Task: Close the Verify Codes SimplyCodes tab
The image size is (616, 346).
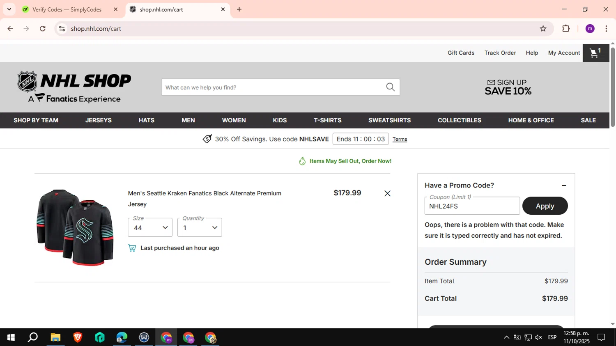Action: (x=115, y=9)
